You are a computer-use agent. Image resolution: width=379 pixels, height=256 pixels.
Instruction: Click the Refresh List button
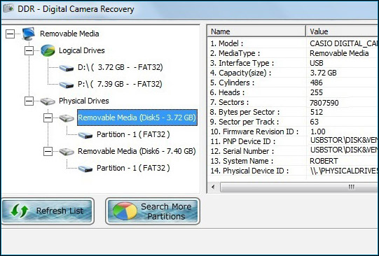48,211
